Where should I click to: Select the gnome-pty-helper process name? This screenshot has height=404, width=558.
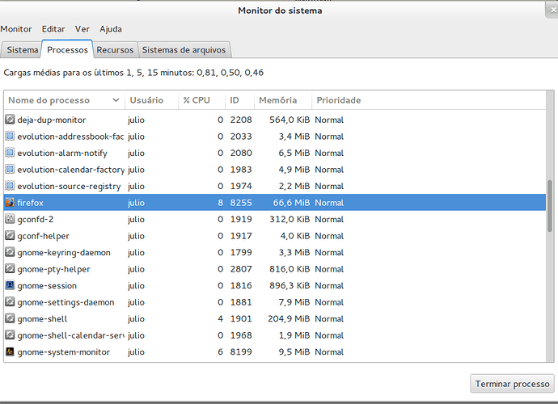pos(53,269)
